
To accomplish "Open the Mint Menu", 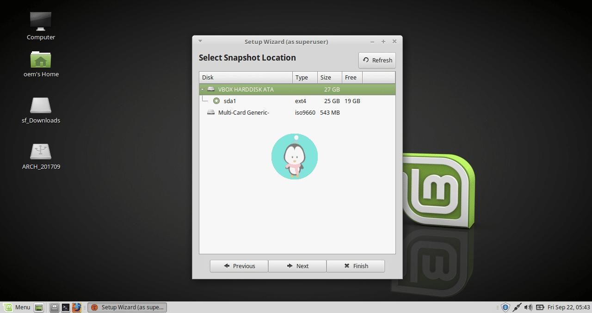I will tap(17, 307).
